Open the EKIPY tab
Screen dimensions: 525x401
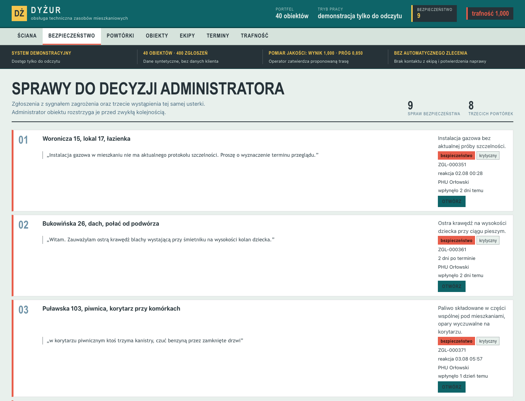(x=187, y=36)
